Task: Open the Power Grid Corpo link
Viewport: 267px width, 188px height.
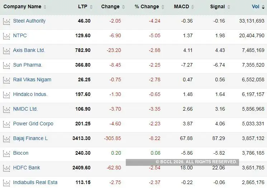Action: [x=33, y=124]
